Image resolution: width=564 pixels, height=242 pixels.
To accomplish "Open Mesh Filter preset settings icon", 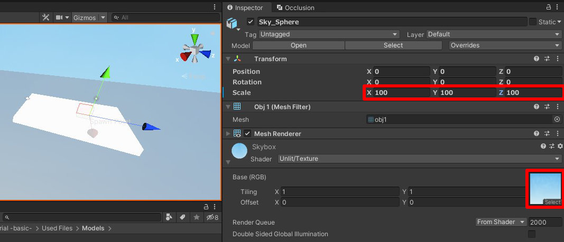I will (x=547, y=107).
